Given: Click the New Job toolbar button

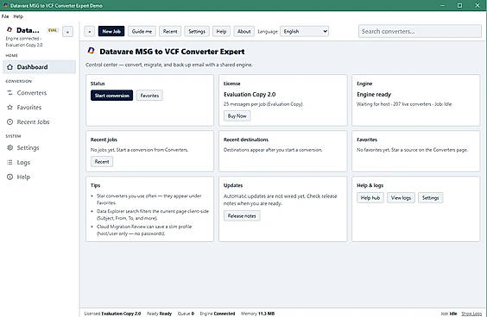Looking at the screenshot, I should point(111,31).
